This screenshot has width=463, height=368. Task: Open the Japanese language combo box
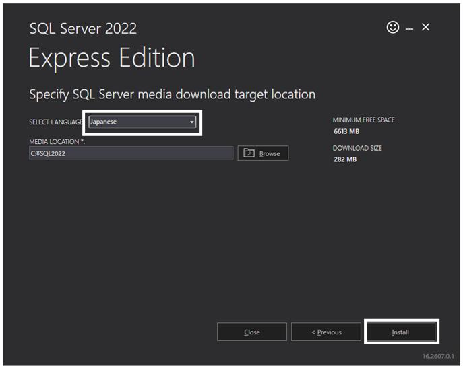pyautogui.click(x=142, y=122)
